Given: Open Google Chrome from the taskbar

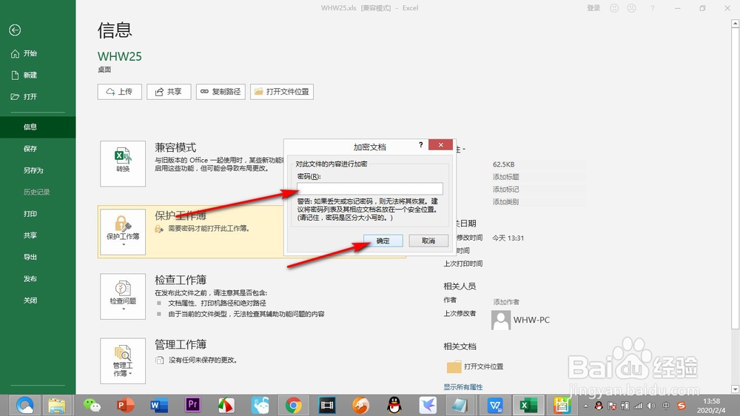Looking at the screenshot, I should (293, 405).
